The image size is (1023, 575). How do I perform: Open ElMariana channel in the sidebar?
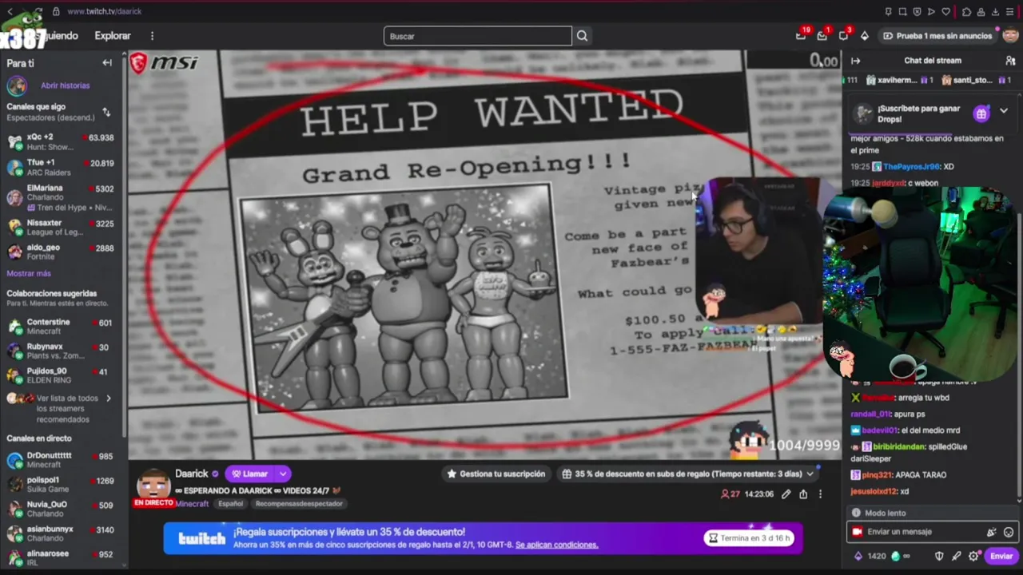pos(61,197)
